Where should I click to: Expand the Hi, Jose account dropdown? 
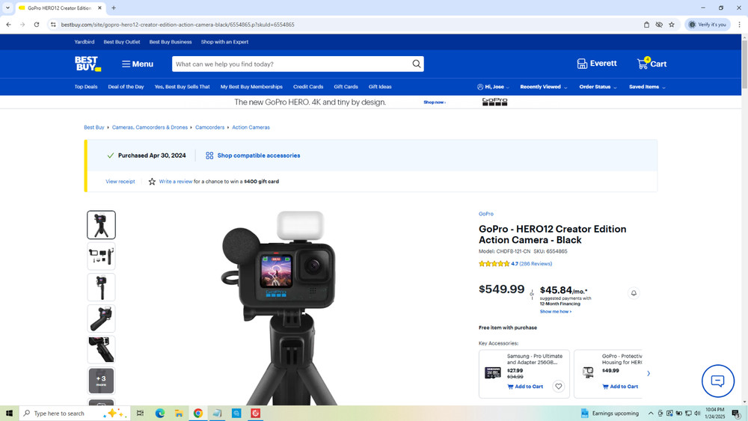493,87
